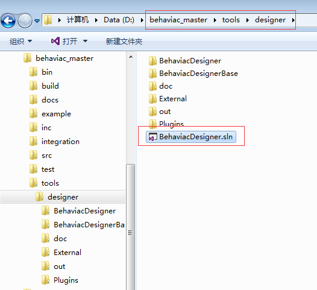Select BehaviacDesignerBase folder in the tree
The image size is (317, 290).
pos(89,225)
